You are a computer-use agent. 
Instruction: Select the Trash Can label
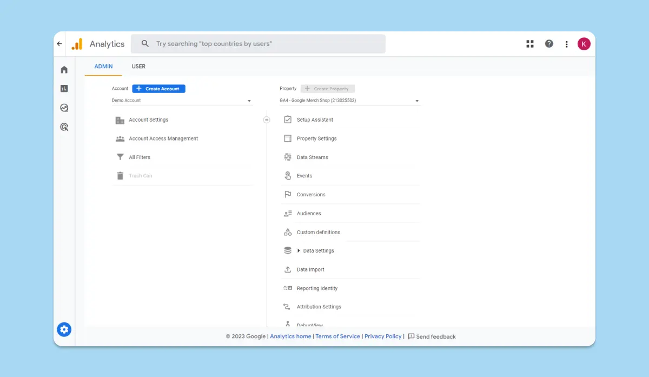coord(141,176)
